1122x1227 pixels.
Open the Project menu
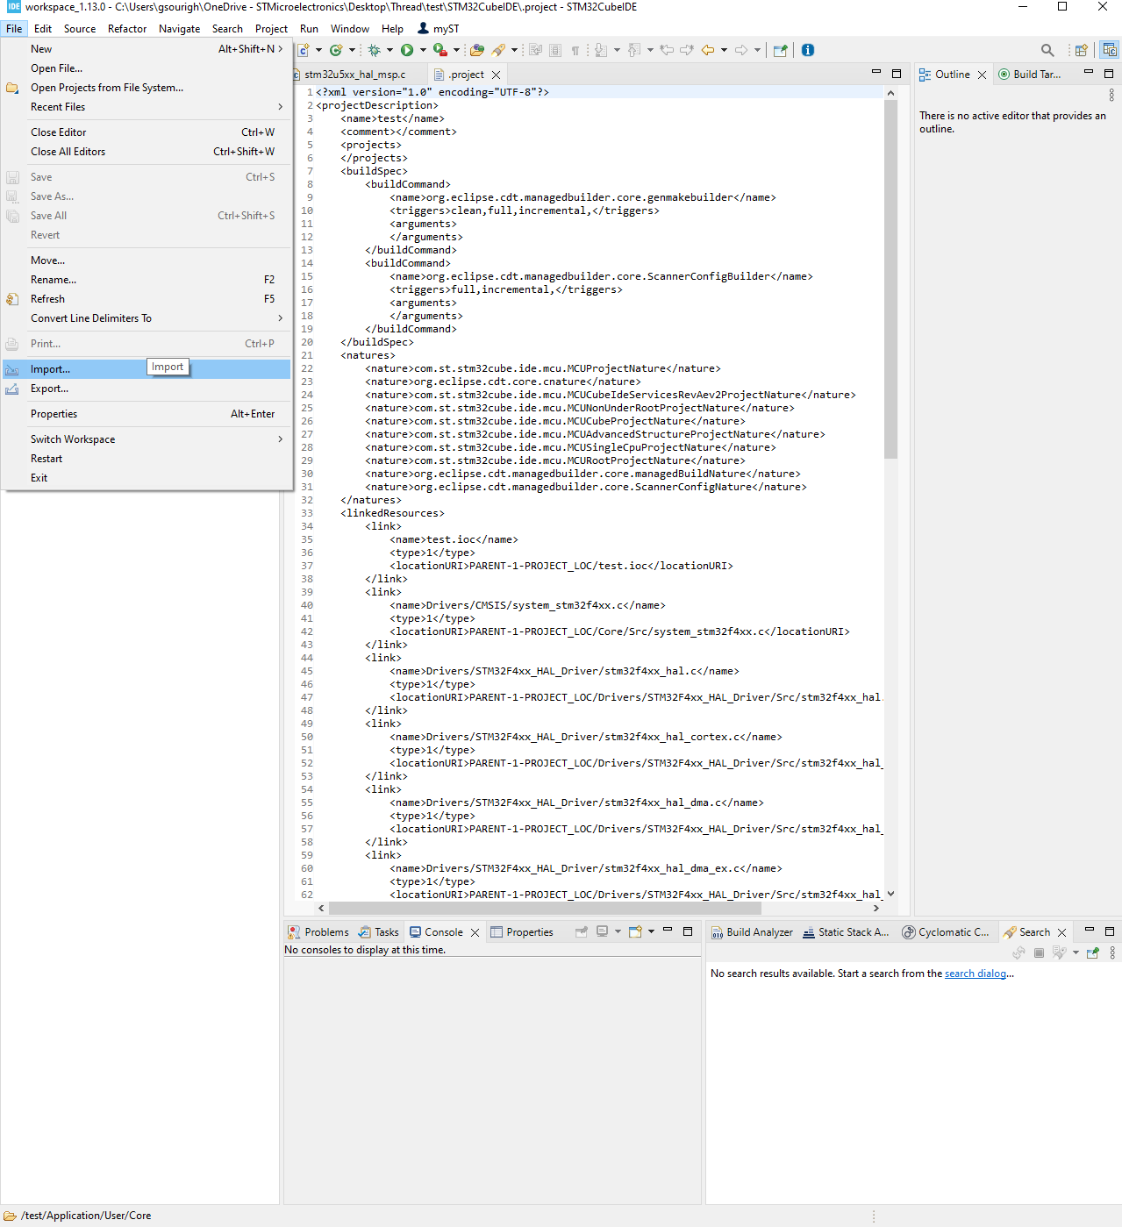270,28
